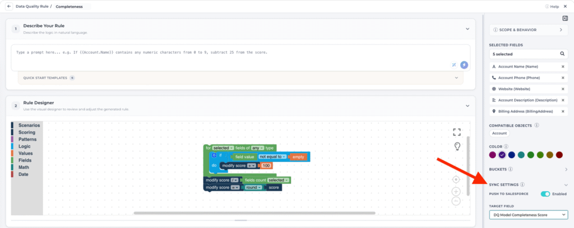Screen dimensions: 574x228
Task: Open the Target Field dropdown
Action: [x=529, y=215]
